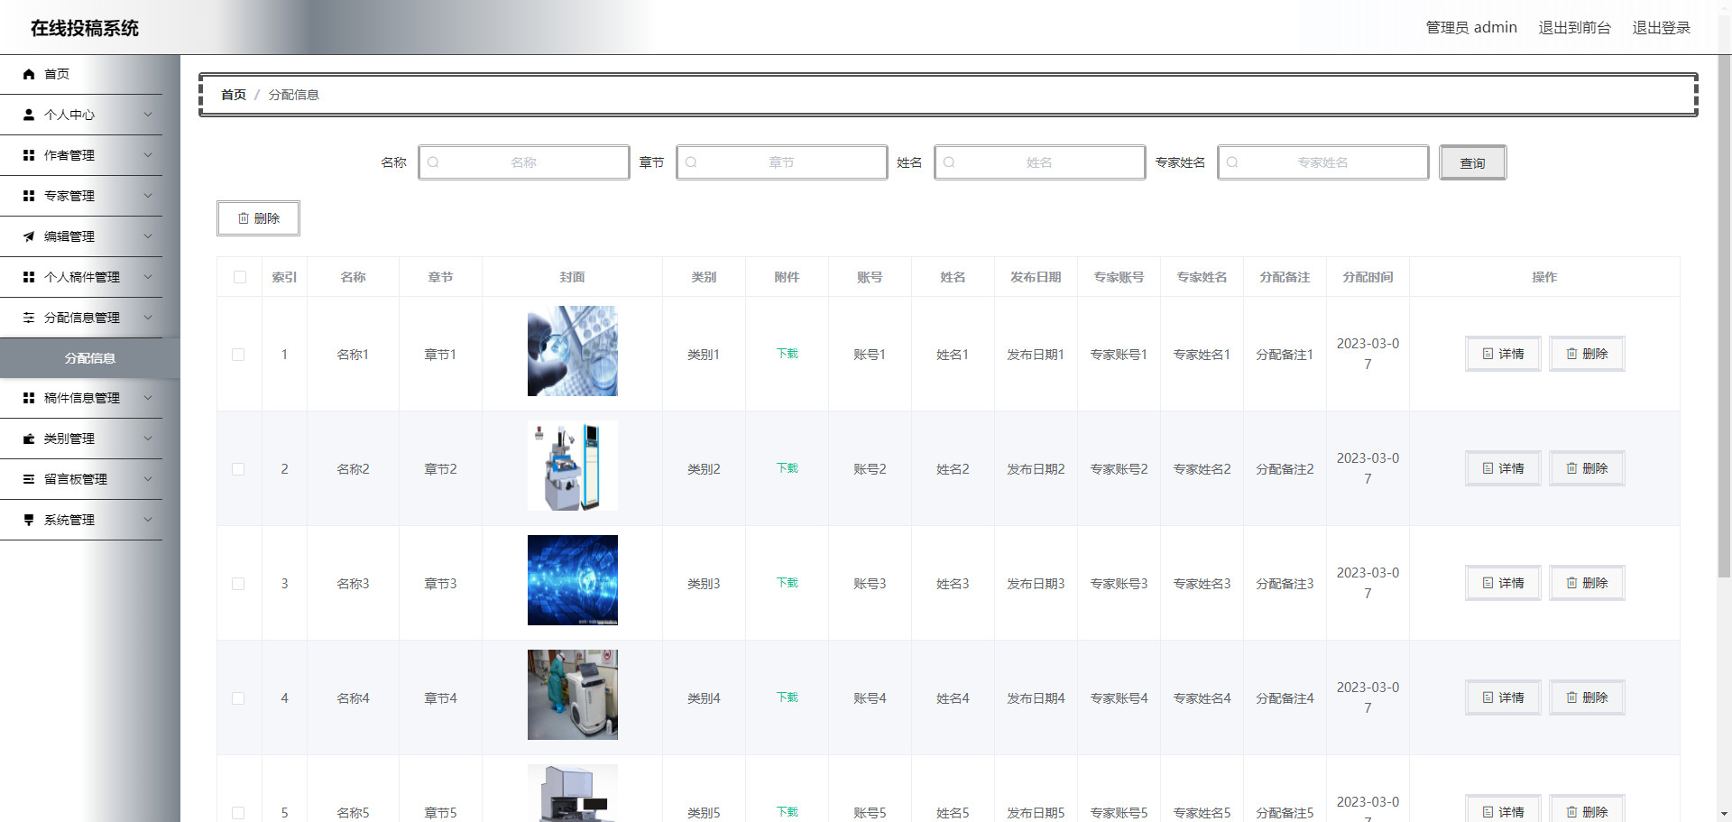The height and width of the screenshot is (822, 1732).
Task: Check the checkbox for row 名称2
Action: [238, 469]
